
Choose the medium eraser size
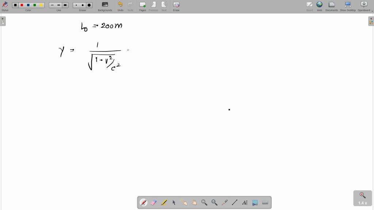83,5
